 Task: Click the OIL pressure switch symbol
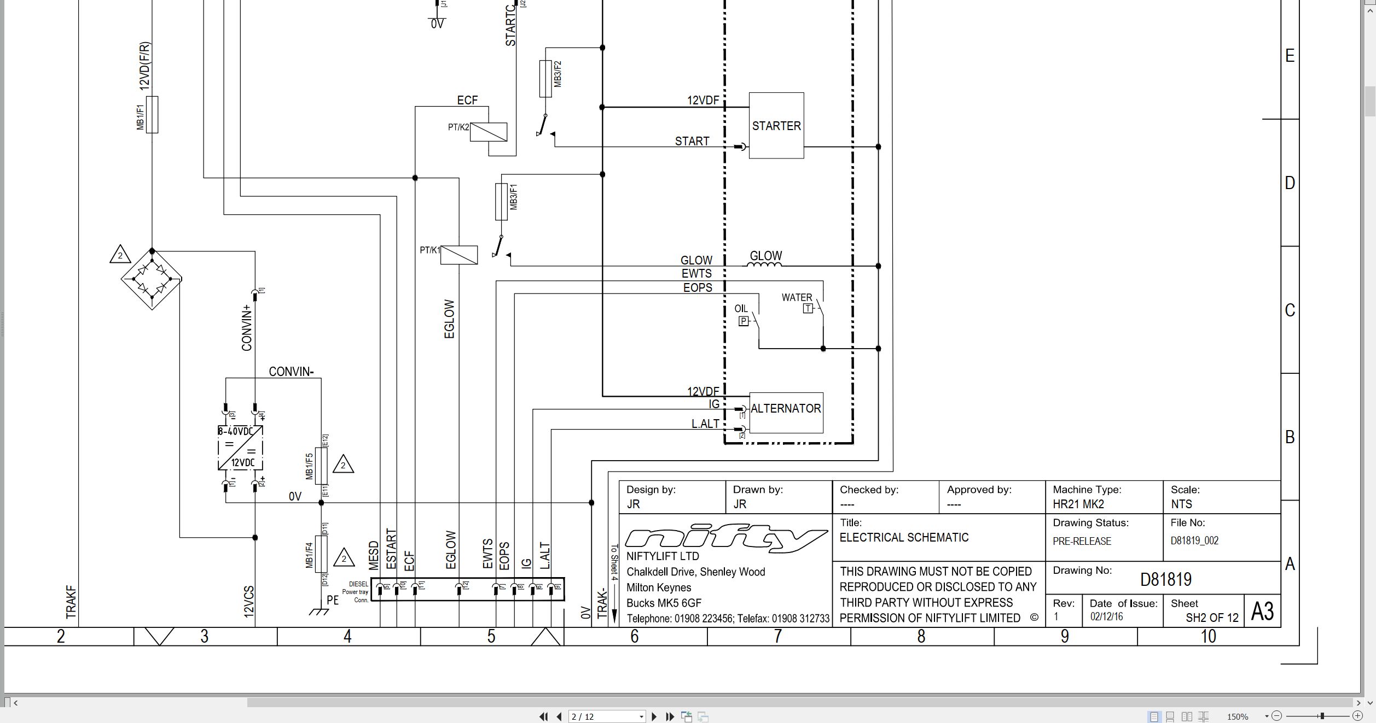point(749,321)
